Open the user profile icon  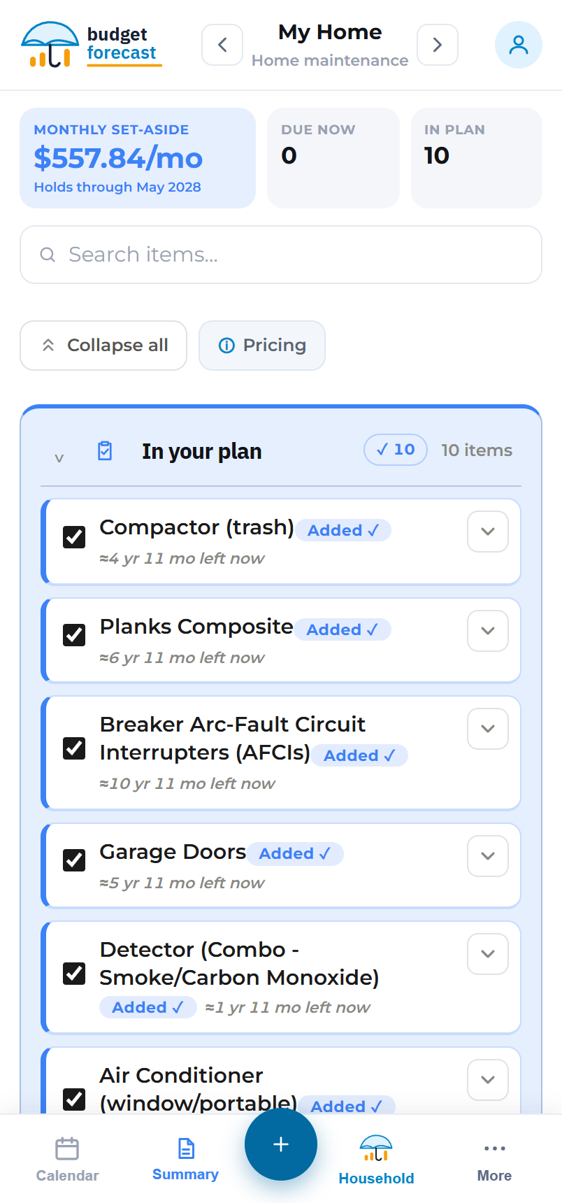(x=519, y=45)
